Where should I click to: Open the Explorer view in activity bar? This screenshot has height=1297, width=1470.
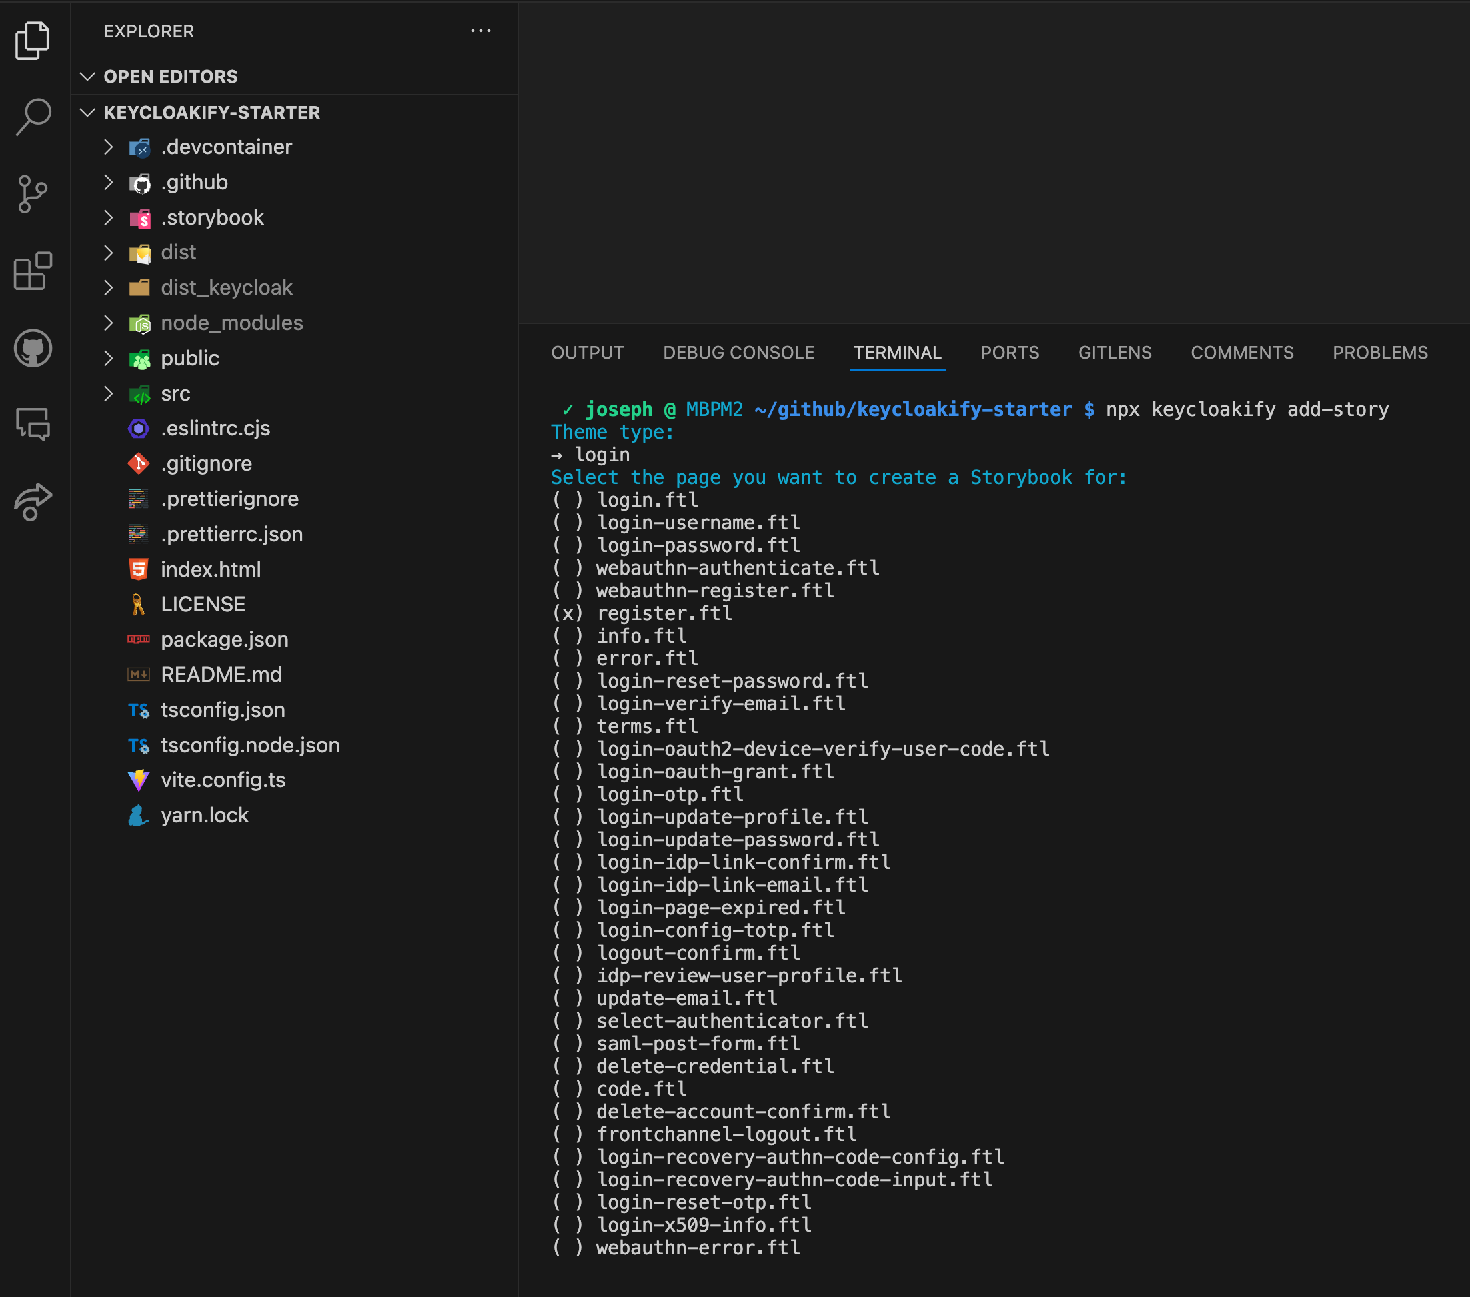point(33,40)
